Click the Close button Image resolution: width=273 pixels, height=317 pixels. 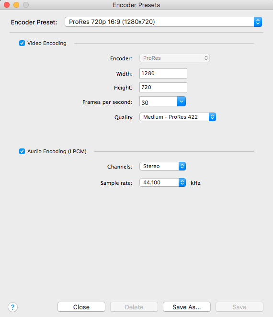click(x=81, y=307)
